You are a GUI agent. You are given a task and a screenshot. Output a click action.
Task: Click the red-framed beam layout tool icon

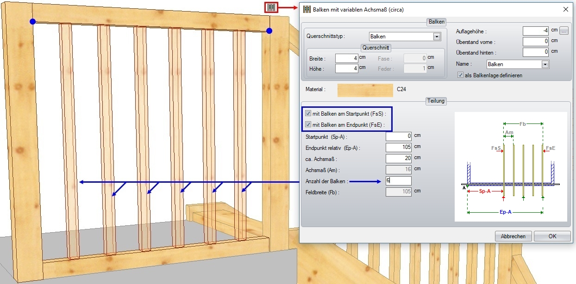[x=271, y=8]
